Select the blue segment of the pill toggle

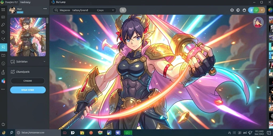pyautogui.click(x=251, y=10)
